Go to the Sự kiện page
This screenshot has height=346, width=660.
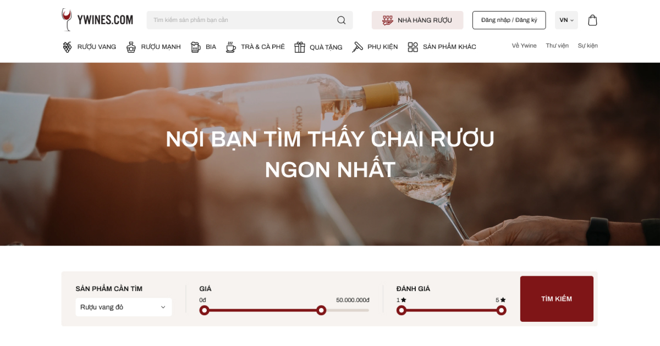click(587, 46)
